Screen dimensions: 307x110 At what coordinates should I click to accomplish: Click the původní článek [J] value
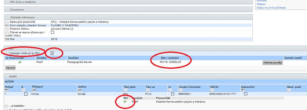[x=62, y=29]
